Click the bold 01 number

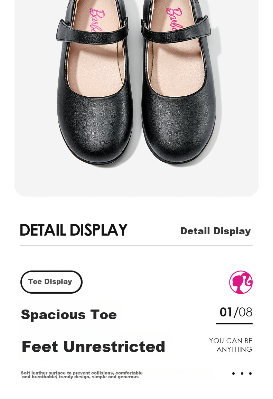pos(226,312)
